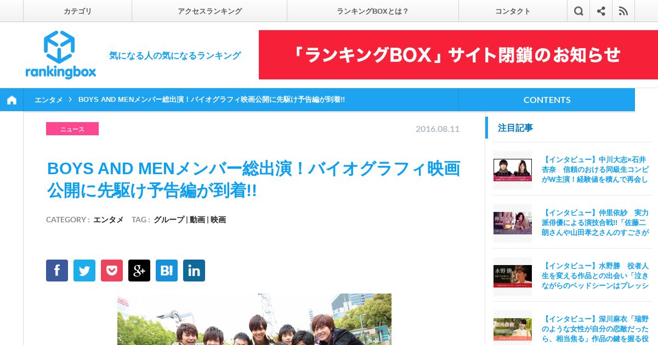This screenshot has width=658, height=345.
Task: Bookmark the article with Hatena B! icon
Action: (x=167, y=271)
